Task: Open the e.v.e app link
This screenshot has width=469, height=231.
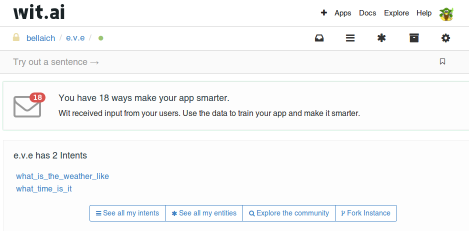Action: click(x=75, y=38)
